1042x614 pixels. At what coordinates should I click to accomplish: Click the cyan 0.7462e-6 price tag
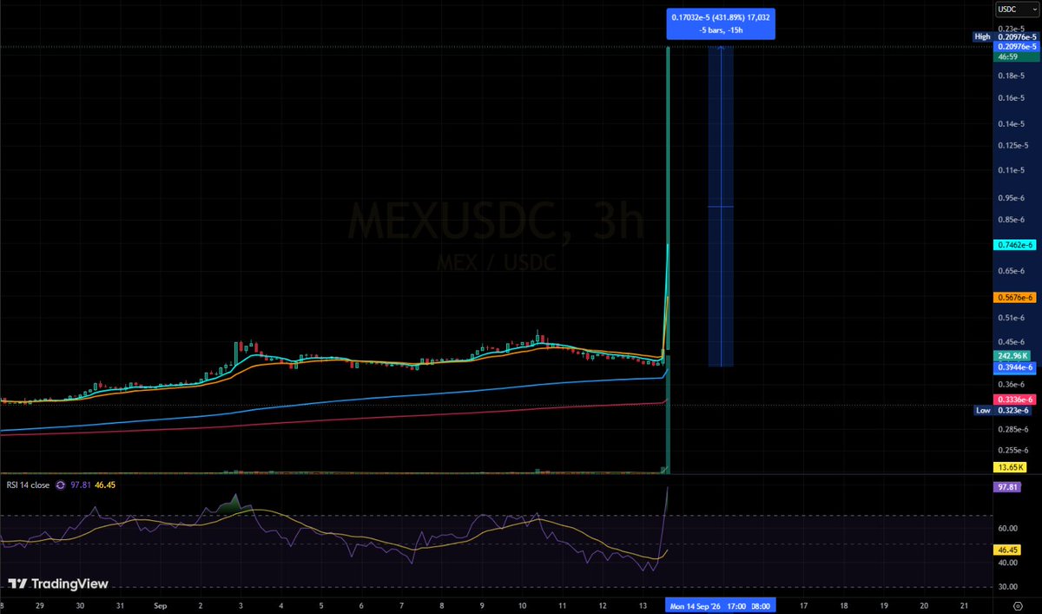point(1017,246)
